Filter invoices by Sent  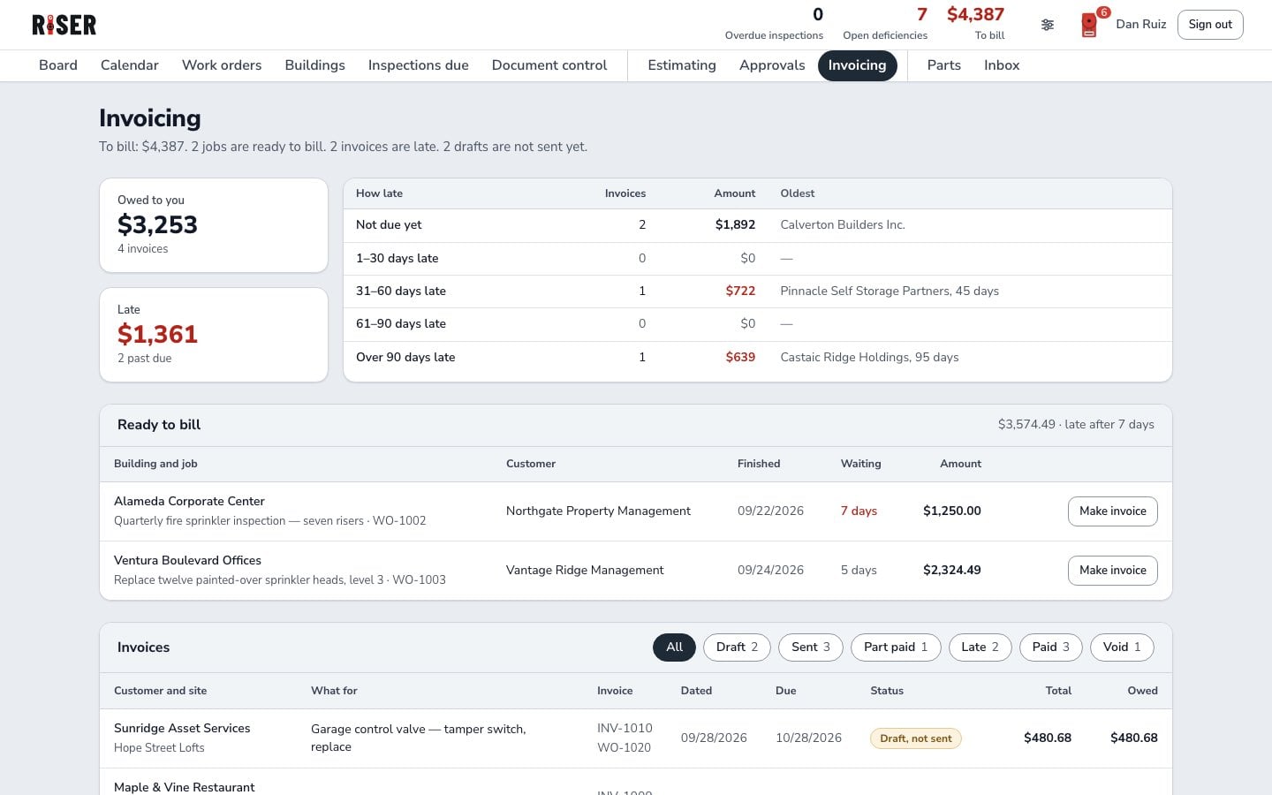(810, 647)
